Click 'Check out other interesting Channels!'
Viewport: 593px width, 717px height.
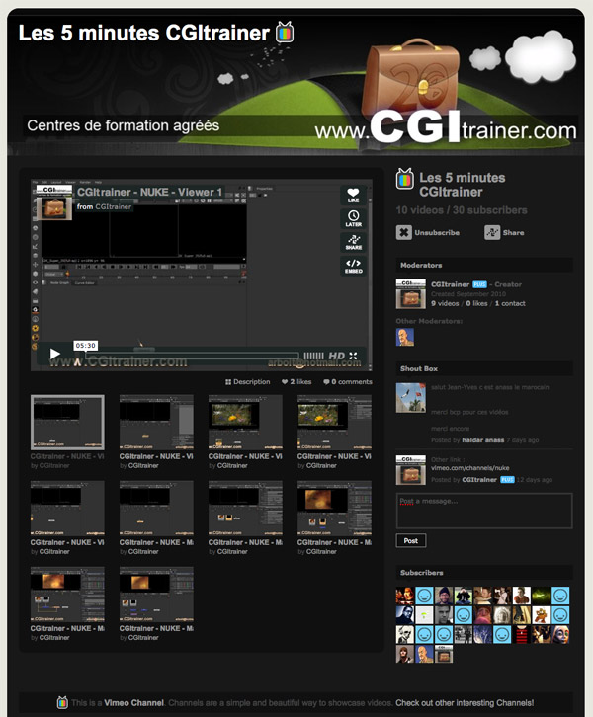[465, 703]
